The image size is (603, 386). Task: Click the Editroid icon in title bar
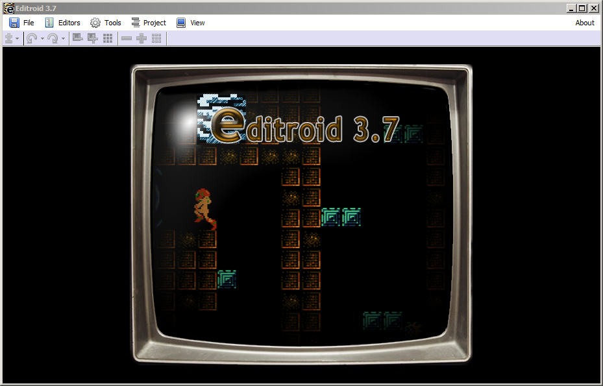[8, 8]
